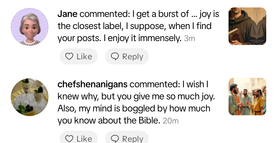Viewport: 277px width, 143px height.
Task: Click the speech bubble icon under Jane's comment
Action: click(x=115, y=56)
